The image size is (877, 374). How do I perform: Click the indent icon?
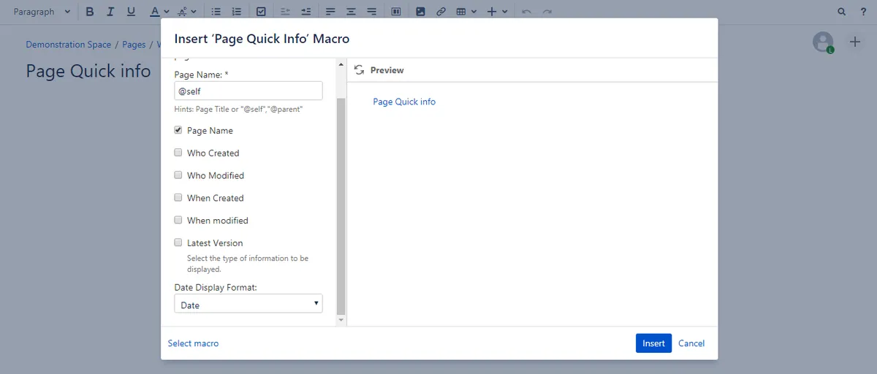(x=305, y=12)
